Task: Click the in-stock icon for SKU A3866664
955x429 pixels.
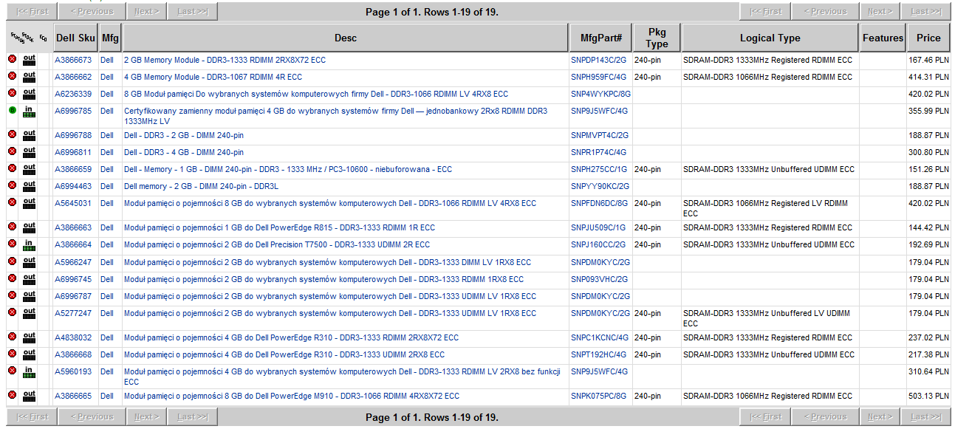Action: (29, 245)
